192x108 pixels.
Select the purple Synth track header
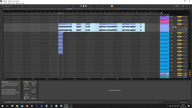click(x=164, y=17)
